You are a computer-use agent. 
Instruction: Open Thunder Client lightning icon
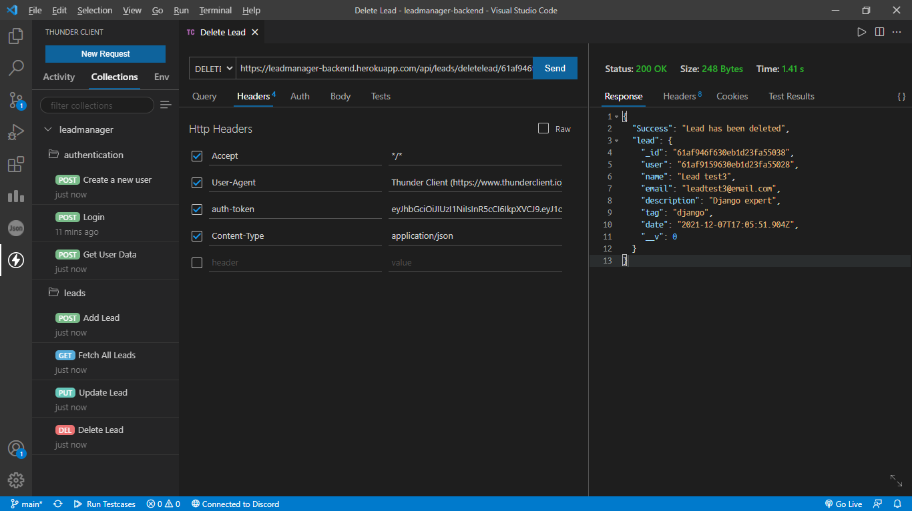tap(16, 260)
